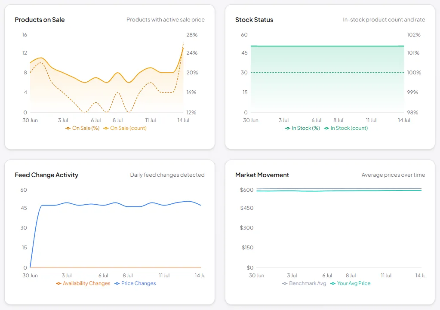Toggle the On Sale (%) legend series

pyautogui.click(x=83, y=128)
